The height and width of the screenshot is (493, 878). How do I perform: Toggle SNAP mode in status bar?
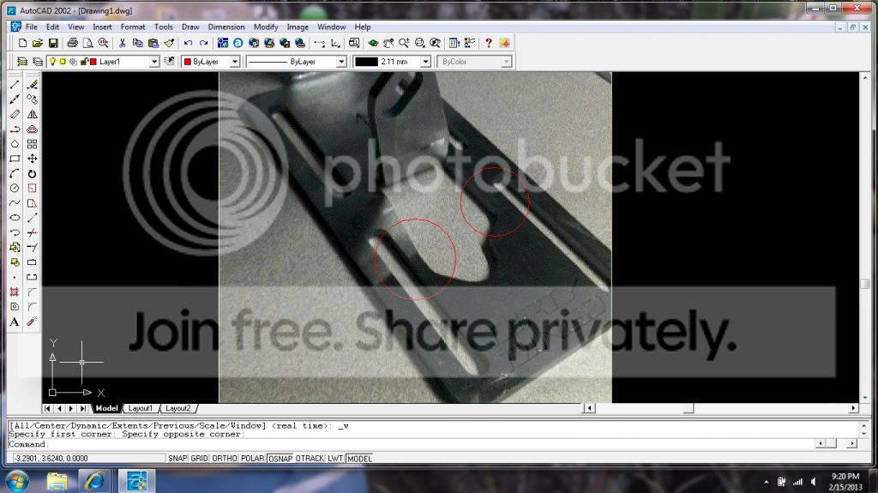177,458
